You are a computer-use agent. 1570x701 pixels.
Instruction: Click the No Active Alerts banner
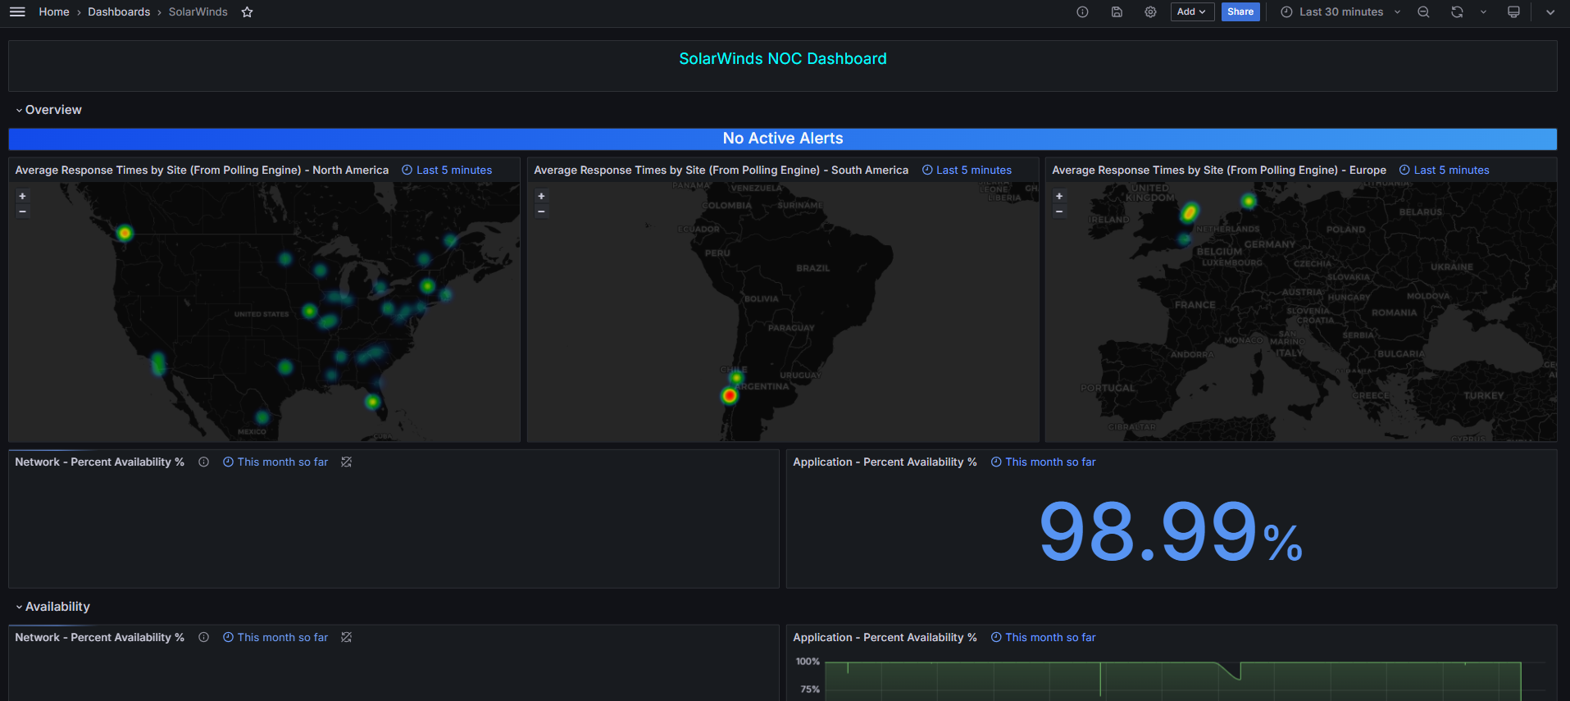pos(783,139)
